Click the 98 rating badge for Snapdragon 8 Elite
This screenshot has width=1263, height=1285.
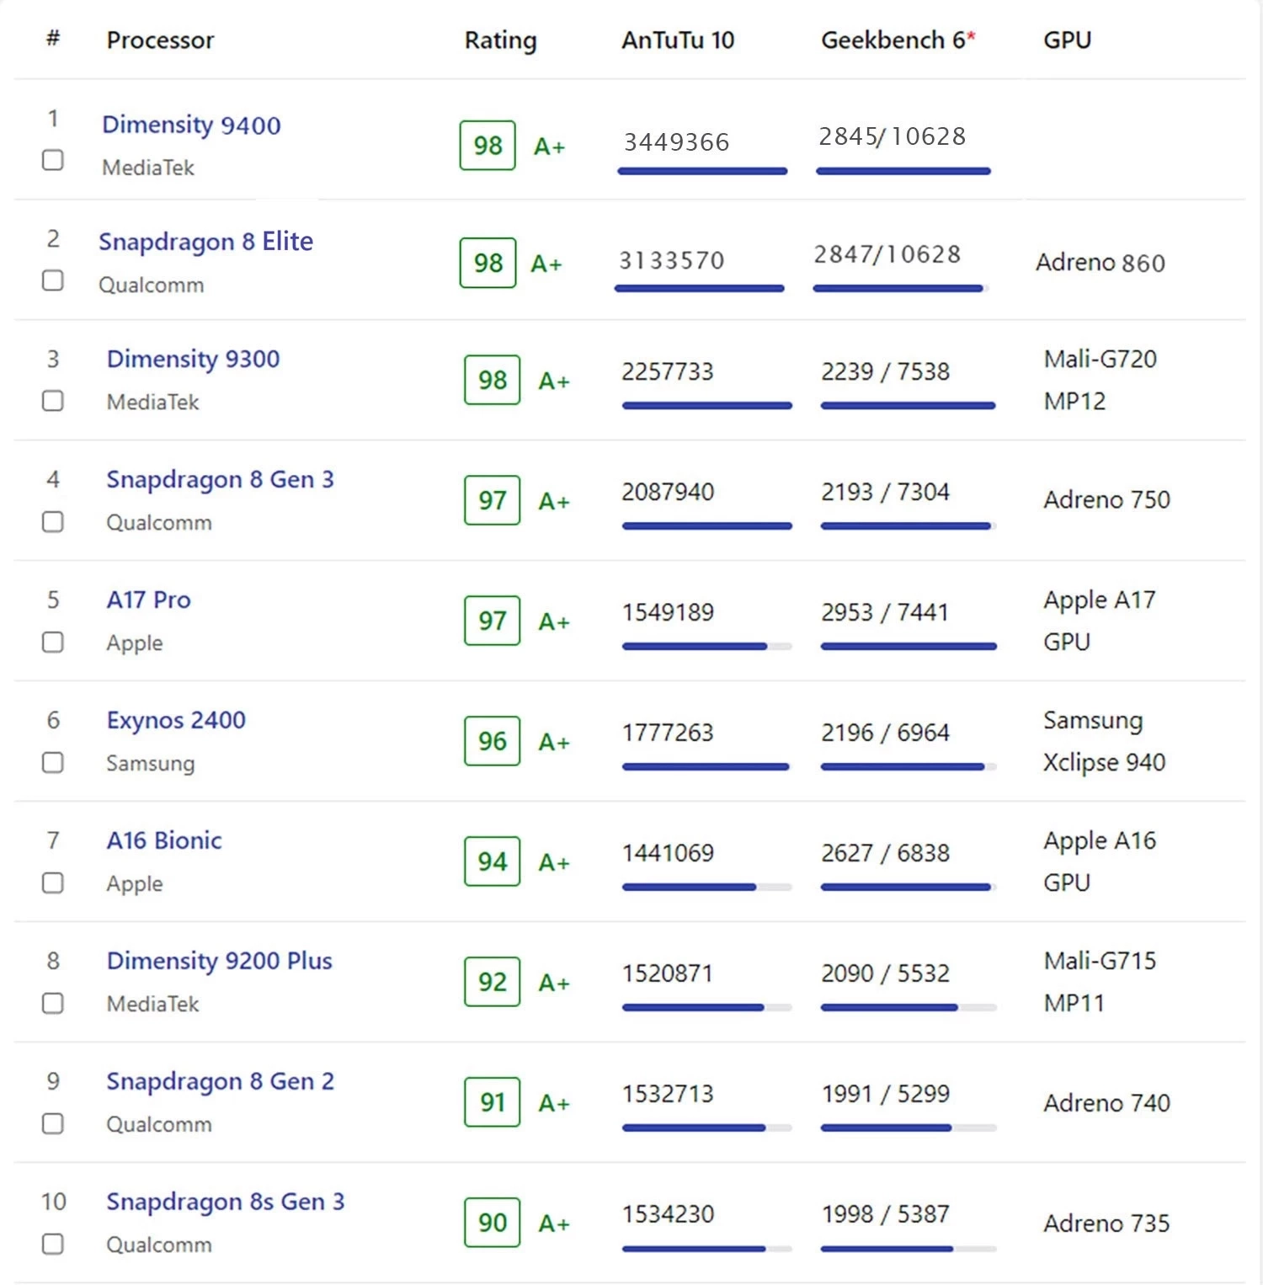(x=488, y=263)
